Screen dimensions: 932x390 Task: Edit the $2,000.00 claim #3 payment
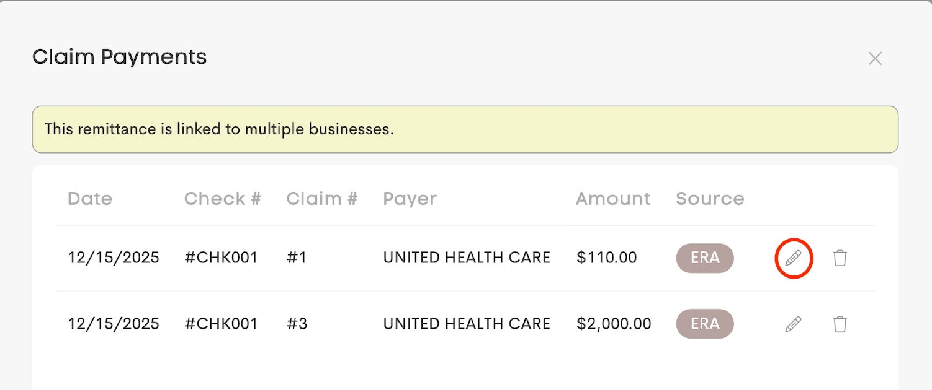(x=794, y=324)
